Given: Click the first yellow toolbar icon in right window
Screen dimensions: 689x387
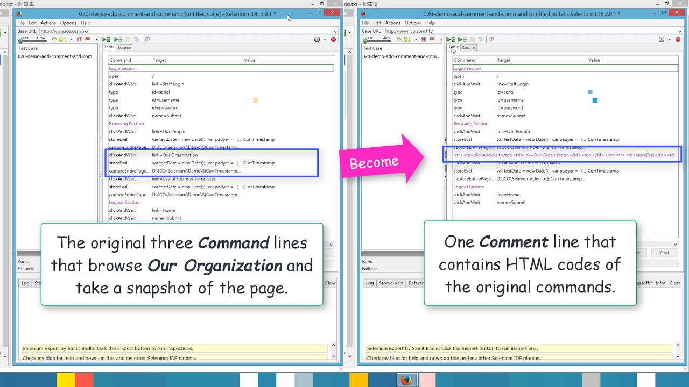Looking at the screenshot, I should [x=399, y=39].
